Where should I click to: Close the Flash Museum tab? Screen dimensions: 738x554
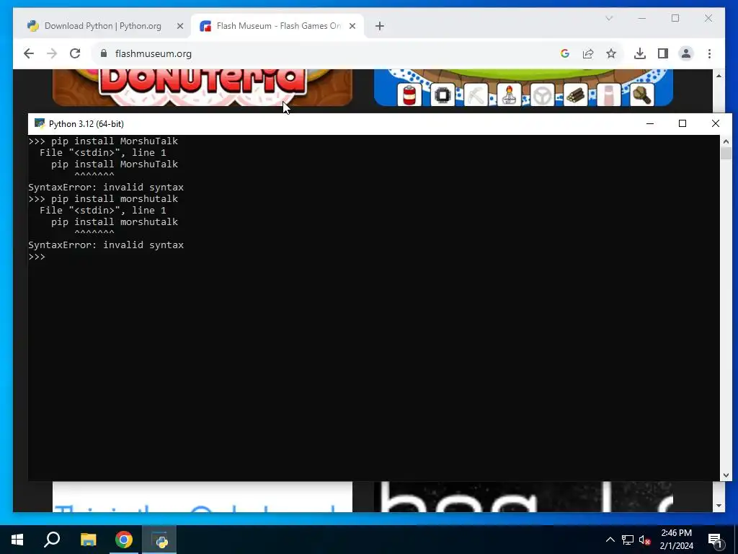pos(352,26)
